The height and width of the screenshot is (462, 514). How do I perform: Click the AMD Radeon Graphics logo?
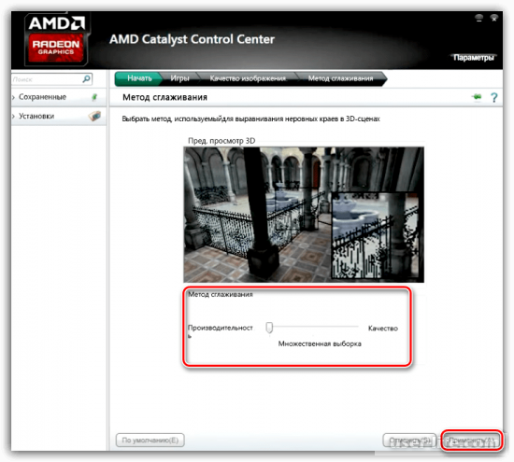[56, 39]
